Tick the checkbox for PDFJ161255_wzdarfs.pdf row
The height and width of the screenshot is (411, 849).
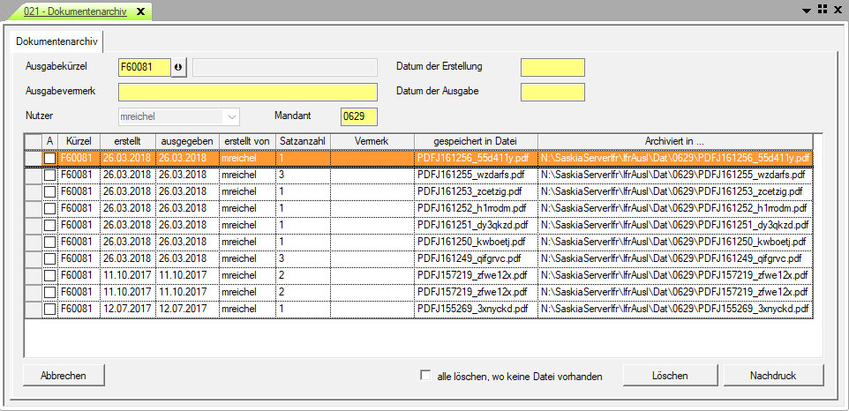click(50, 175)
